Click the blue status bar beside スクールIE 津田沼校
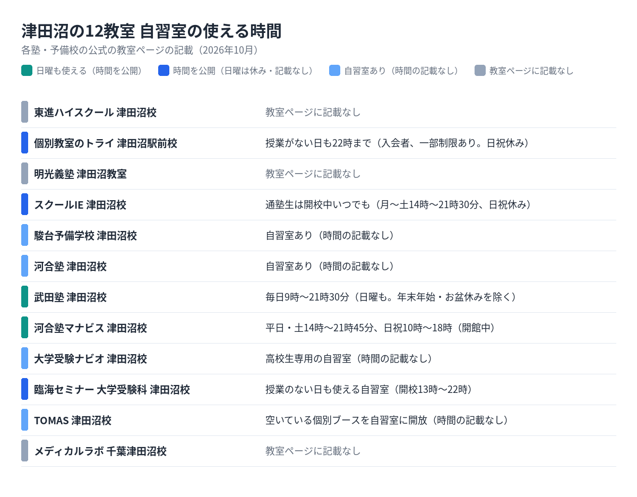 tap(24, 204)
